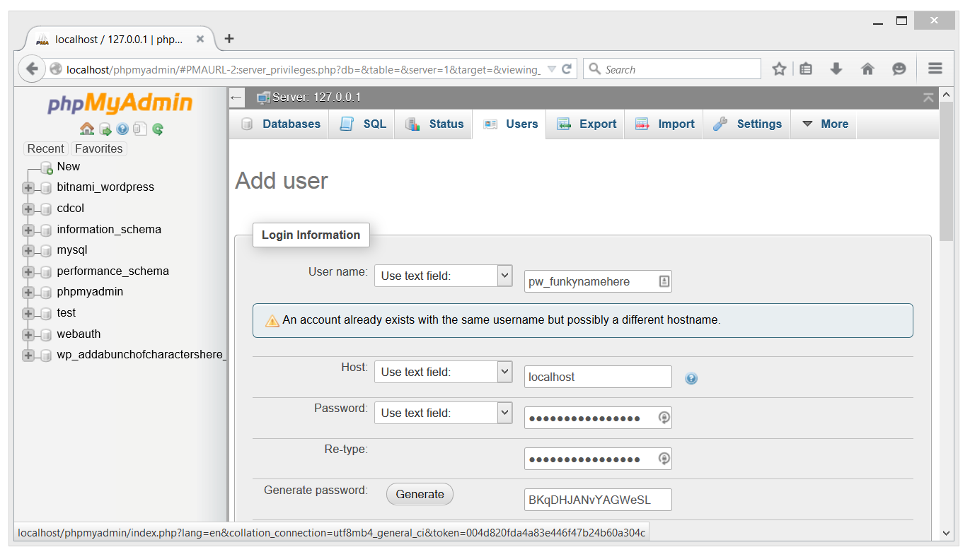Open Firefox downloads arrow icon
The height and width of the screenshot is (552, 970).
click(x=836, y=69)
